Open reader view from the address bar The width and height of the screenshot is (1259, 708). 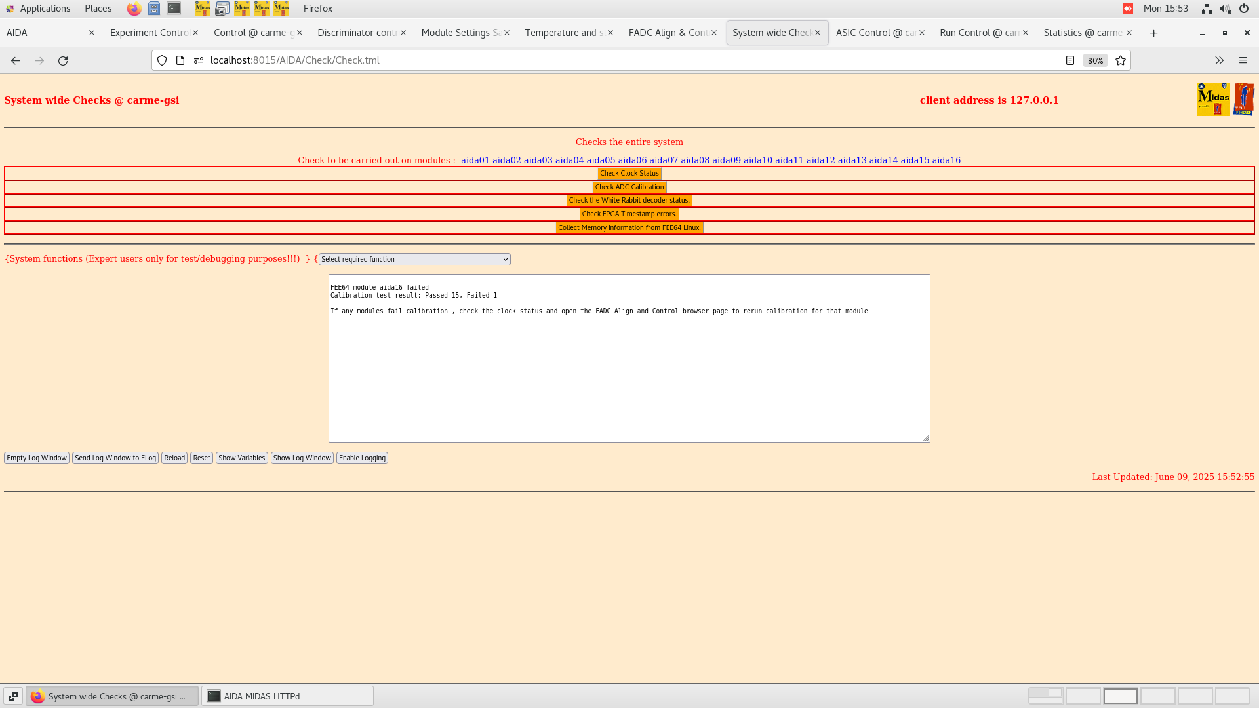[1071, 60]
